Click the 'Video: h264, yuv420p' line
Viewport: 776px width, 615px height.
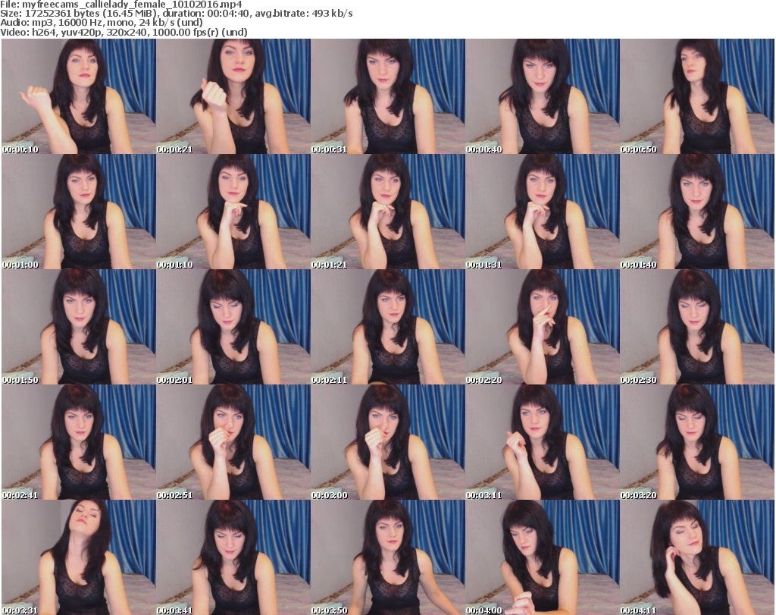pos(124,32)
